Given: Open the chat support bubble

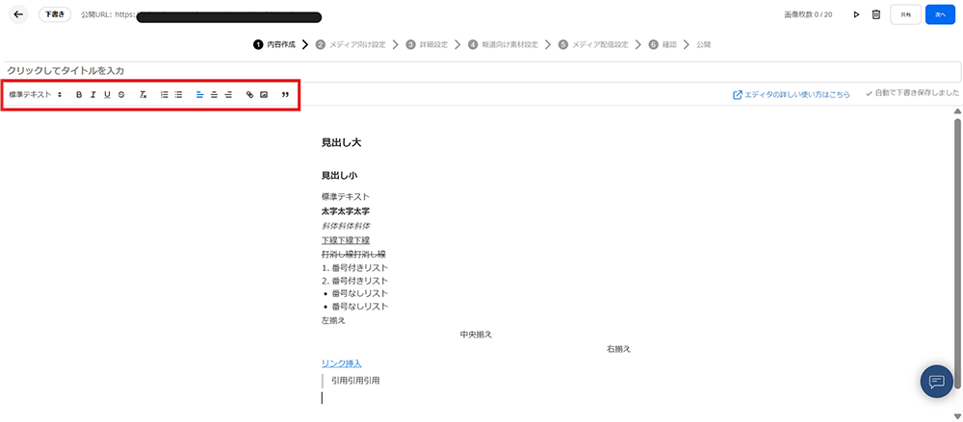Looking at the screenshot, I should point(937,381).
